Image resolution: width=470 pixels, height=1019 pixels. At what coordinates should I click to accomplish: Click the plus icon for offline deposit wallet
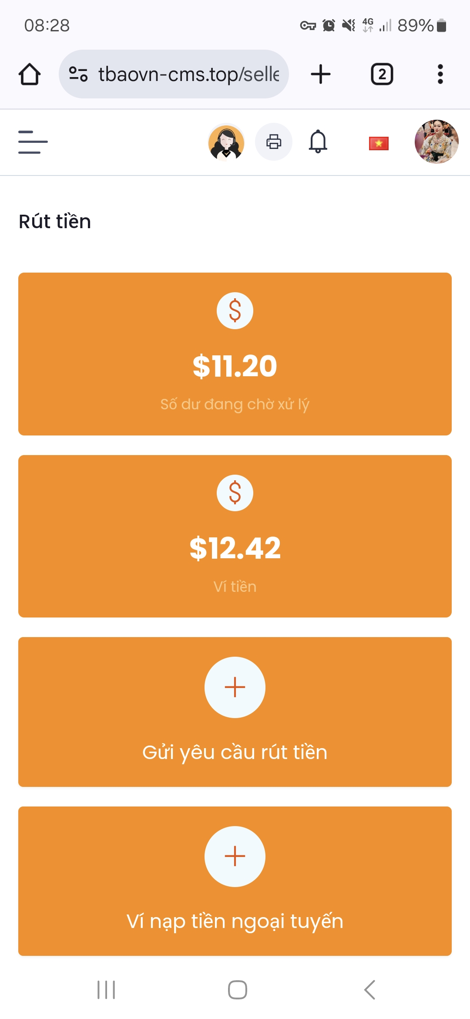click(x=235, y=856)
